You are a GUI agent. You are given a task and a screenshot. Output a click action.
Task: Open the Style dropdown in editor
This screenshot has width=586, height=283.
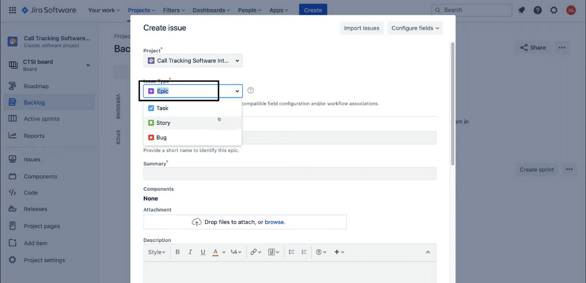[157, 252]
